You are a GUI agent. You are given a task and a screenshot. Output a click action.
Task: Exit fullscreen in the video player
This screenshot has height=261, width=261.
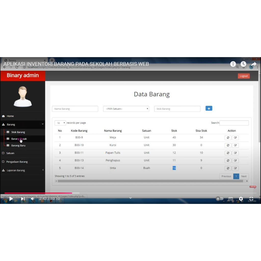[x=251, y=199]
